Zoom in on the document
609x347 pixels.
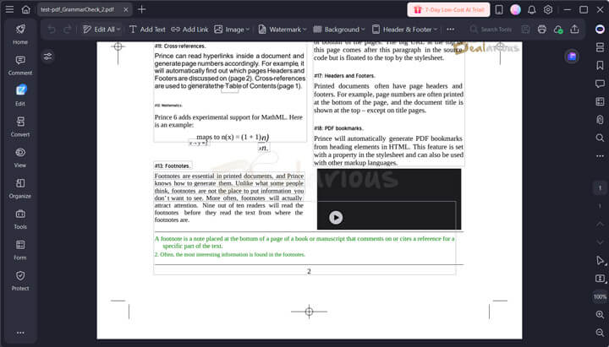point(600,315)
